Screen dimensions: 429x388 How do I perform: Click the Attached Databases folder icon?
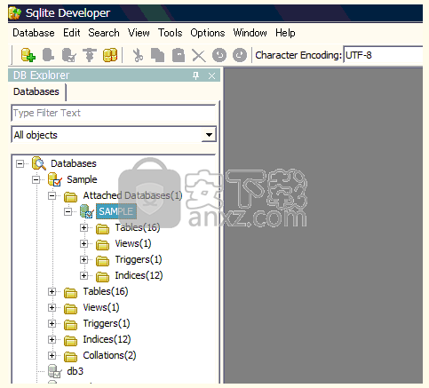(x=71, y=196)
